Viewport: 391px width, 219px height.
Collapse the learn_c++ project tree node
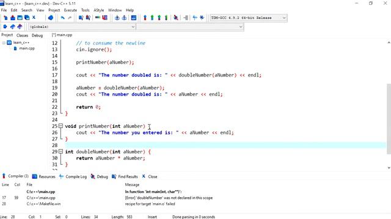click(x=4, y=43)
